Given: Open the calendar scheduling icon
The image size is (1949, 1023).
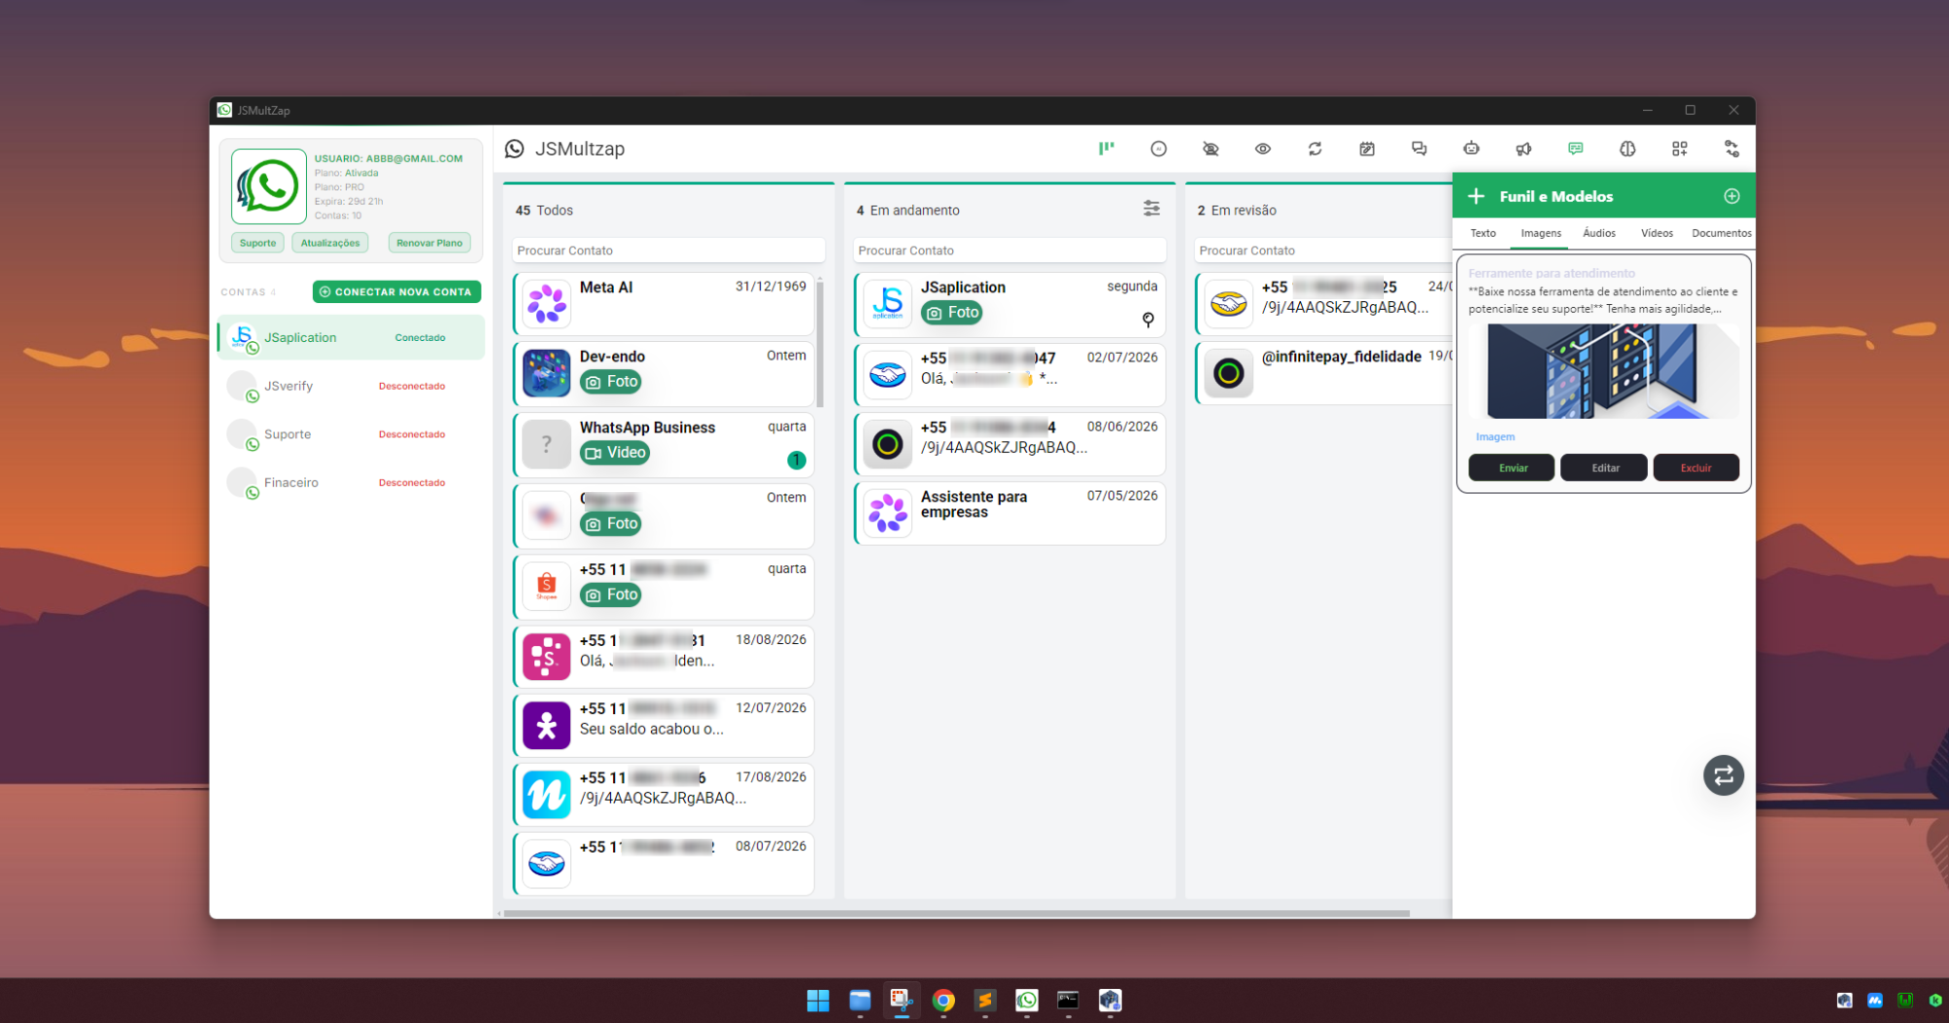Looking at the screenshot, I should (1367, 148).
